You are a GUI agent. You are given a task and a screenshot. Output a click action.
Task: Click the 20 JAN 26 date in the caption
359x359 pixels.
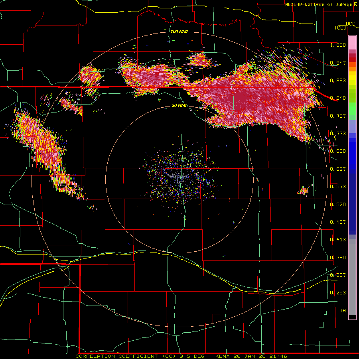[x=249, y=356]
